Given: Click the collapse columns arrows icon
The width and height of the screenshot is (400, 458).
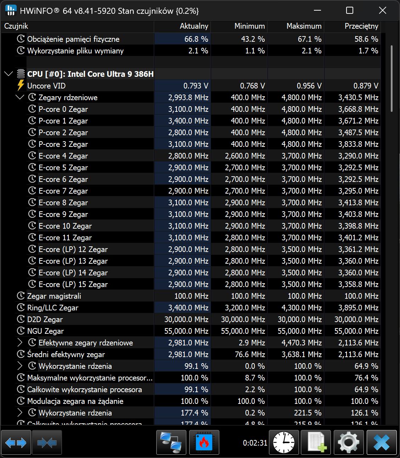Looking at the screenshot, I should [47, 442].
